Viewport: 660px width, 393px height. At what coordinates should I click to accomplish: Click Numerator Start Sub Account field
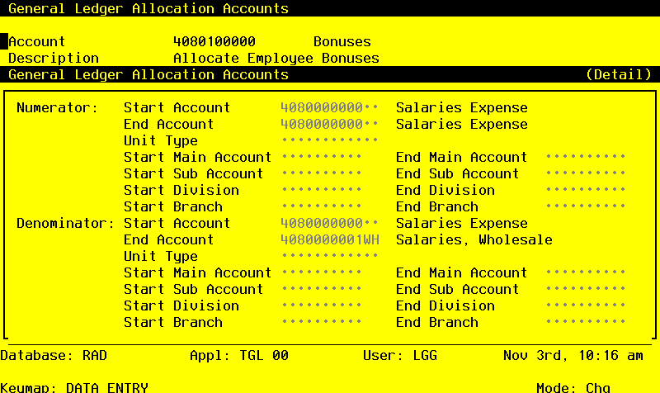(x=322, y=173)
